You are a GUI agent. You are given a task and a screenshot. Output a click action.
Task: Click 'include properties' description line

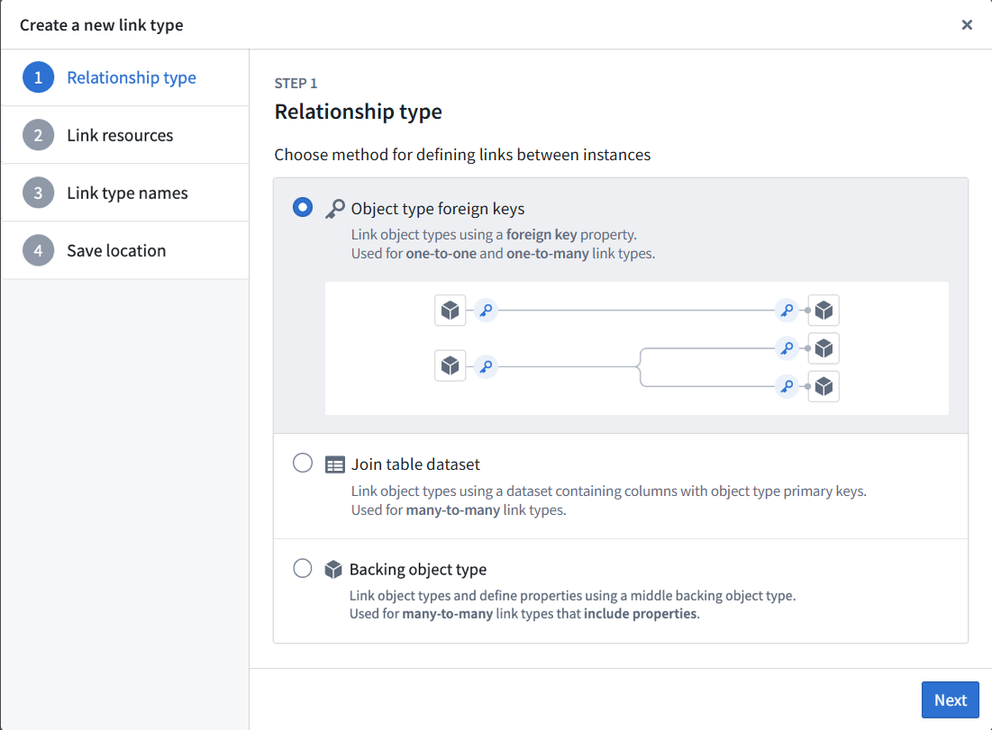[x=524, y=614]
